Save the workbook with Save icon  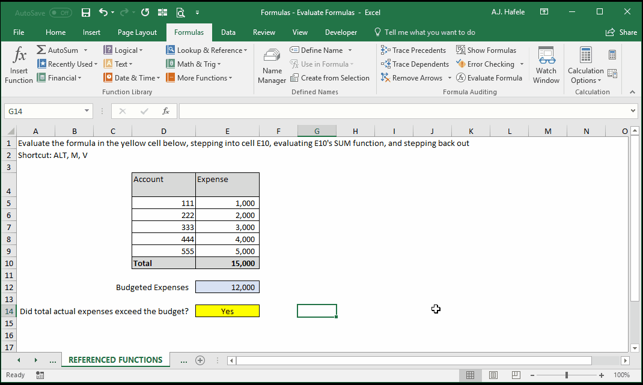tap(86, 12)
